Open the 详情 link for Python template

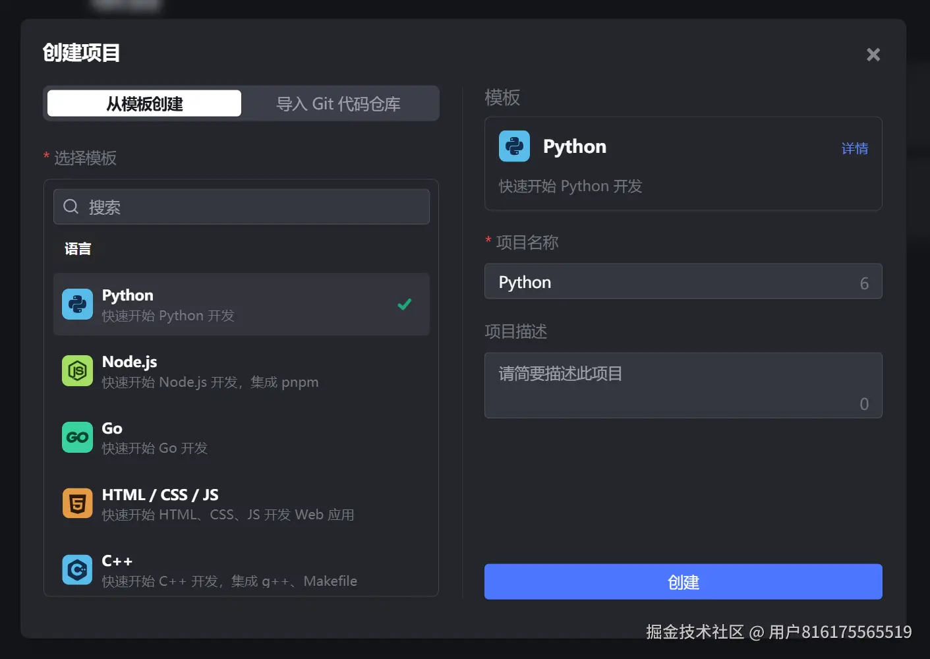pos(855,148)
